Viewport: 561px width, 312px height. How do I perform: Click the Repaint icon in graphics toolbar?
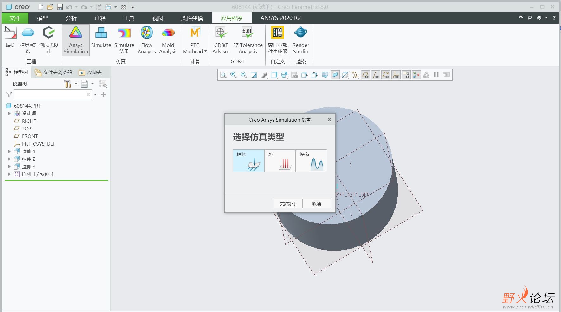(x=254, y=75)
